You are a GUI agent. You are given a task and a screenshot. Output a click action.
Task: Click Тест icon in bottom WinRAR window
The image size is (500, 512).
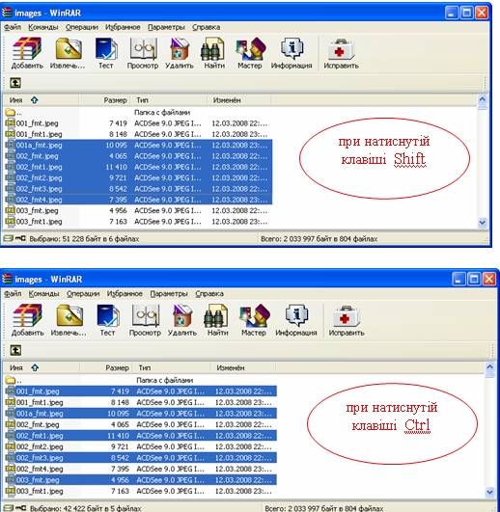coord(108,315)
